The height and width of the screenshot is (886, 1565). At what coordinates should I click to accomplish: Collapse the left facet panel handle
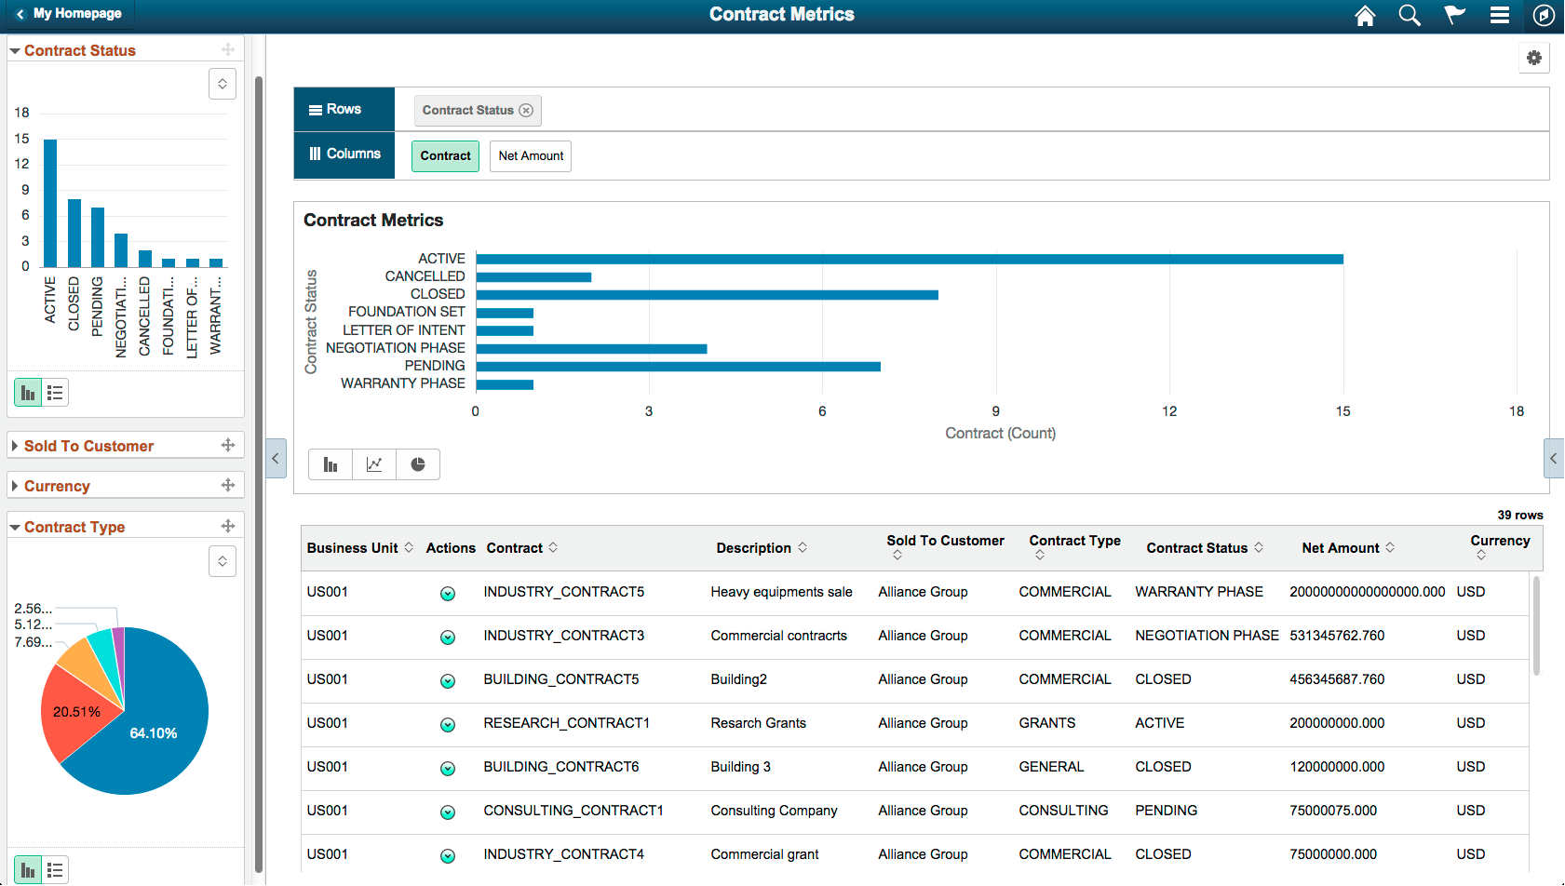tap(276, 459)
